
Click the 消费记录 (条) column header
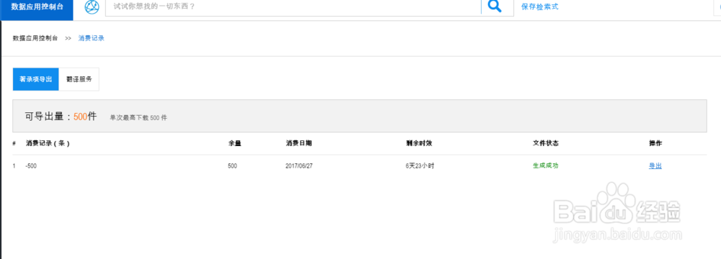click(48, 143)
